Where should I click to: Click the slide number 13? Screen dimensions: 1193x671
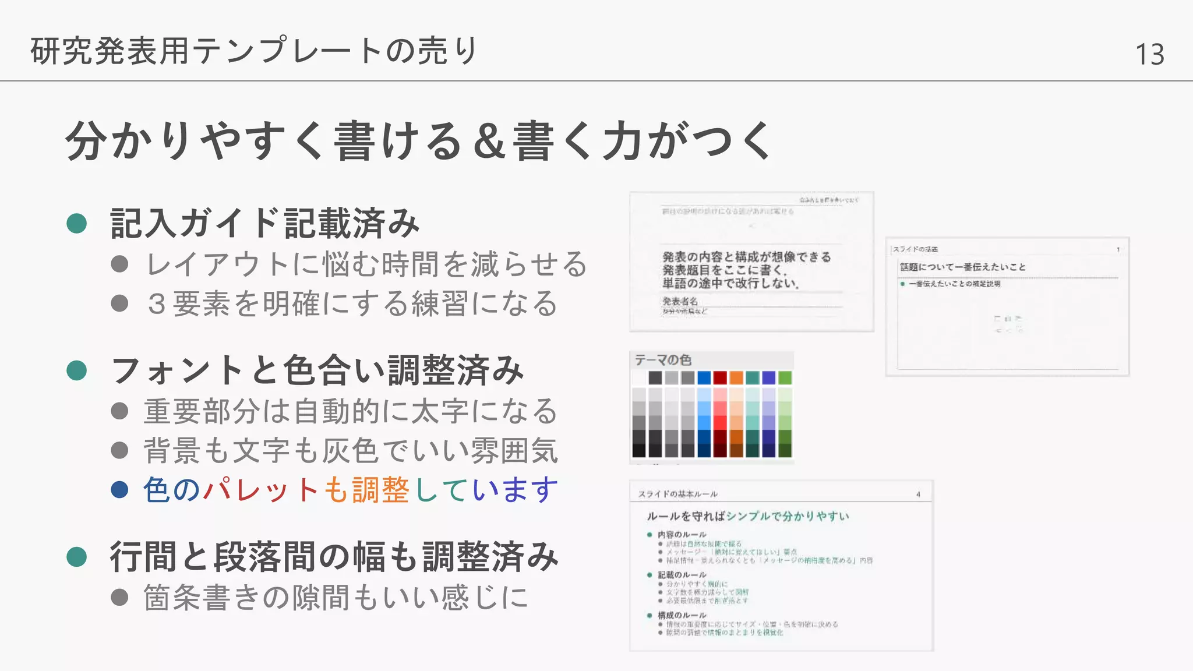coord(1149,54)
